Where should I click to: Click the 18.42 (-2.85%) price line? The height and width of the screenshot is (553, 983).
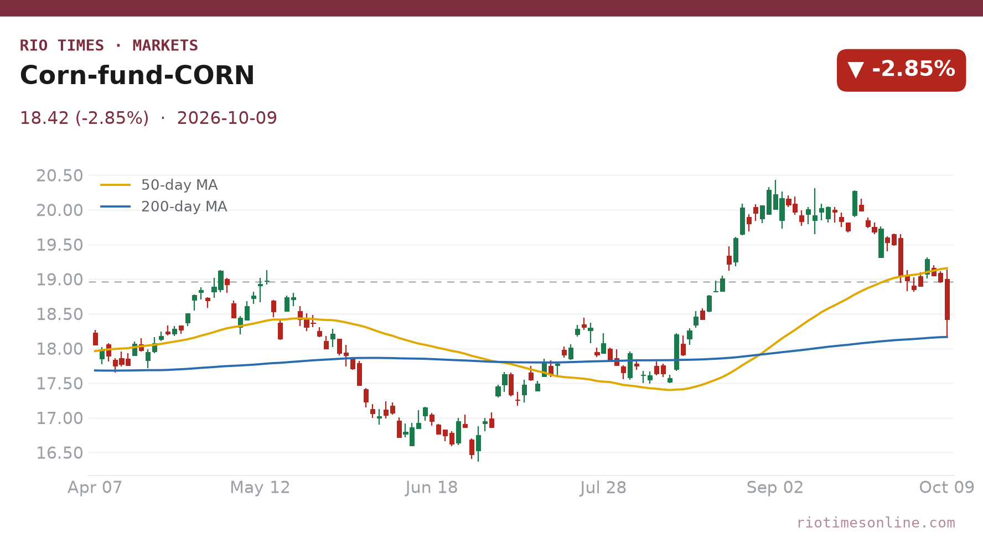[x=84, y=118]
